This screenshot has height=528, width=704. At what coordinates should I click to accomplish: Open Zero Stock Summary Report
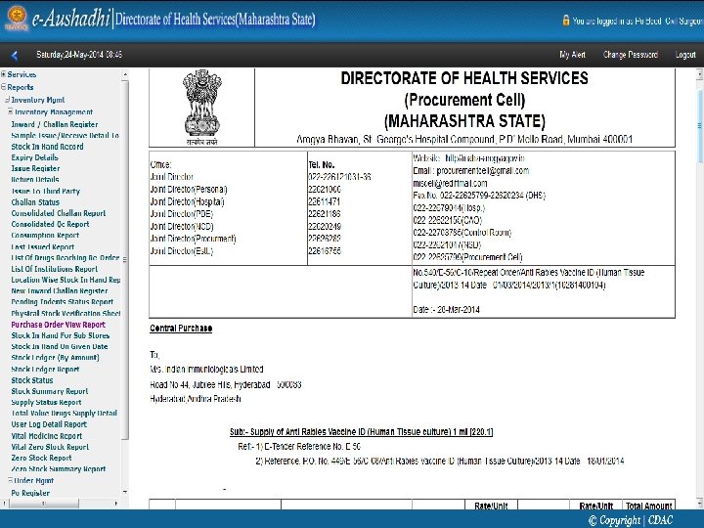coord(59,468)
